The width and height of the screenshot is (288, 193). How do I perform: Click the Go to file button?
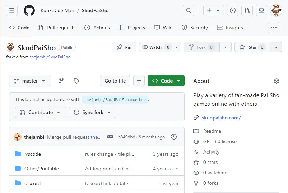pos(115,81)
